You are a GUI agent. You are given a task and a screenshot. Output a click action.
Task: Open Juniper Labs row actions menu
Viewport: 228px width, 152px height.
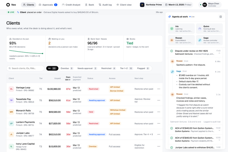(x=159, y=134)
